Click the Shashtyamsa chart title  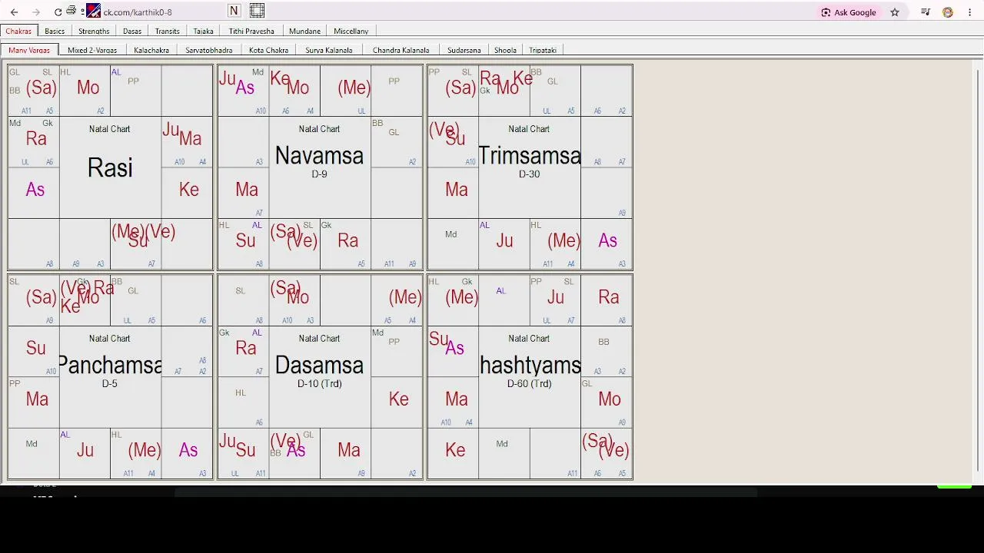click(529, 366)
